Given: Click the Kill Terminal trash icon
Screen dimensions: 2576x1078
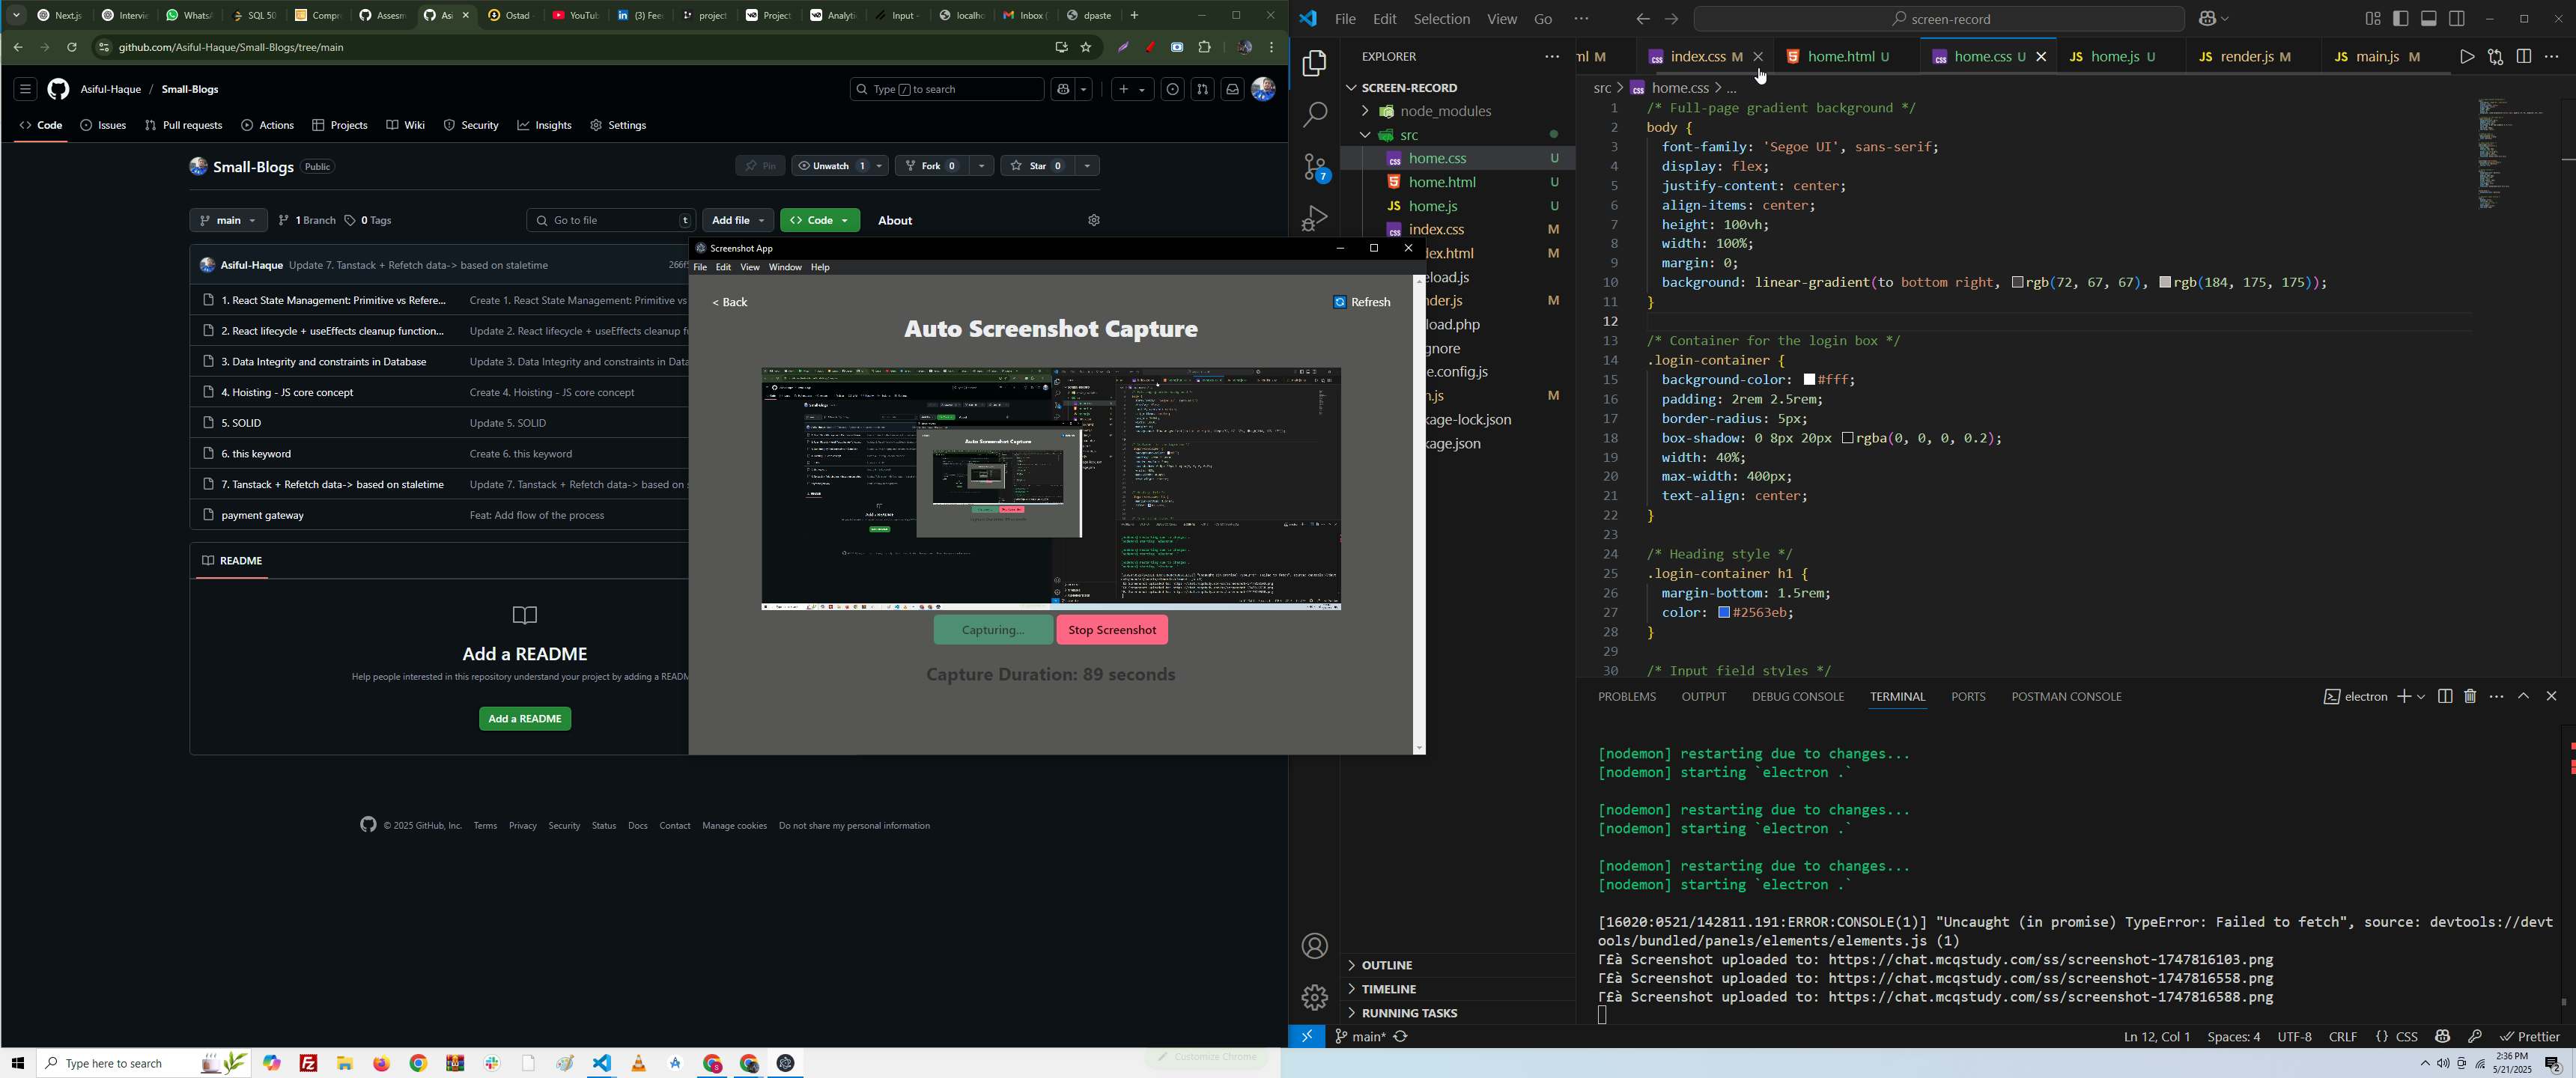Looking at the screenshot, I should pos(2470,696).
